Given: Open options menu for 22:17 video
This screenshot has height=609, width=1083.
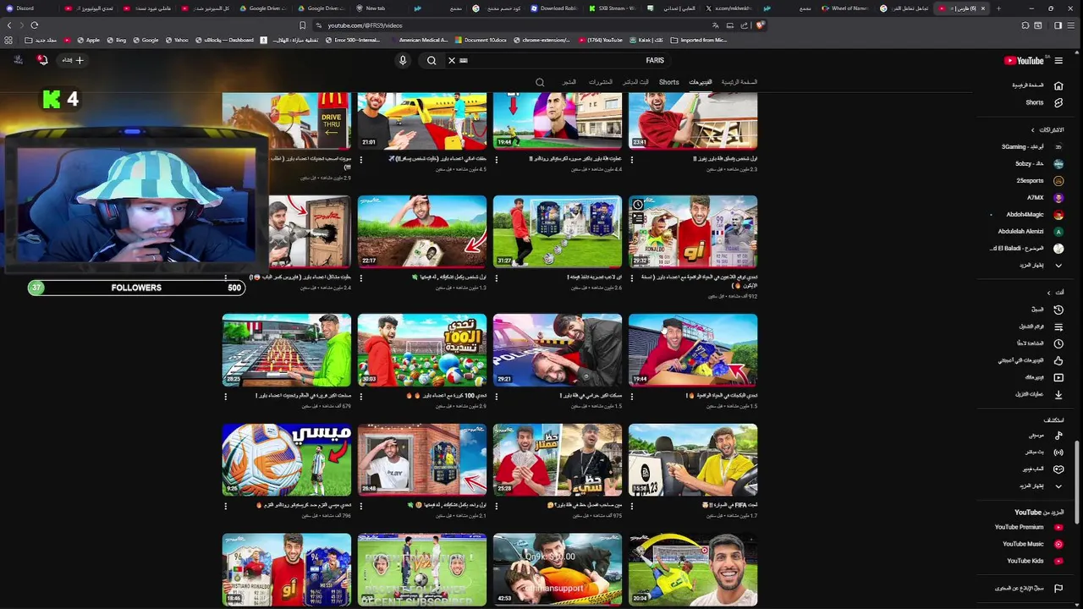Looking at the screenshot, I should (x=361, y=278).
